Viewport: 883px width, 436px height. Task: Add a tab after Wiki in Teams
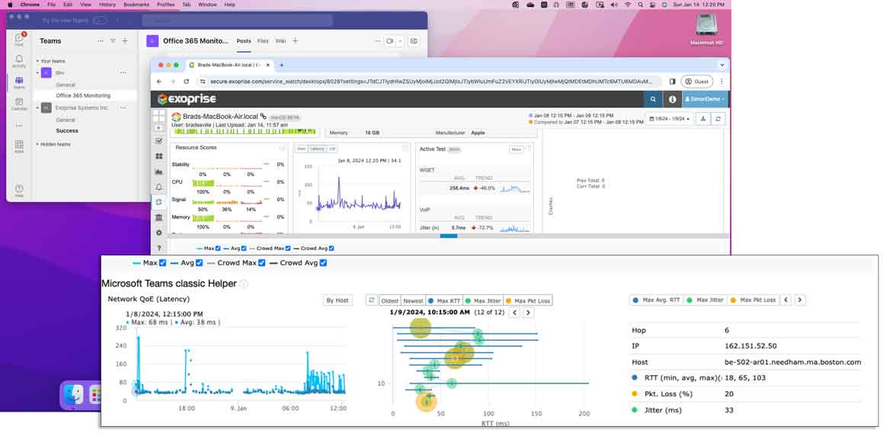295,40
